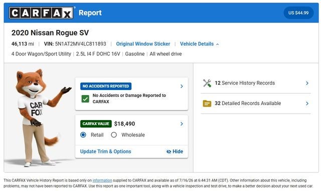Click the $18,490 value amount
Image resolution: width=321 pixels, height=191 pixels.
coord(124,123)
